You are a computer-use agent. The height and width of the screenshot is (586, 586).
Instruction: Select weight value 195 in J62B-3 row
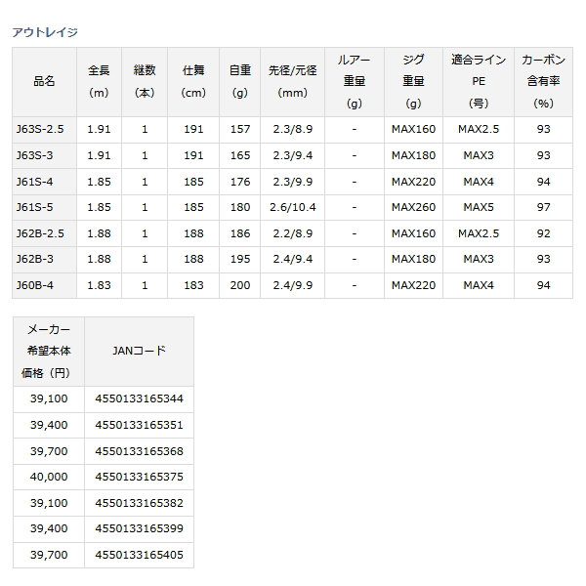point(240,260)
